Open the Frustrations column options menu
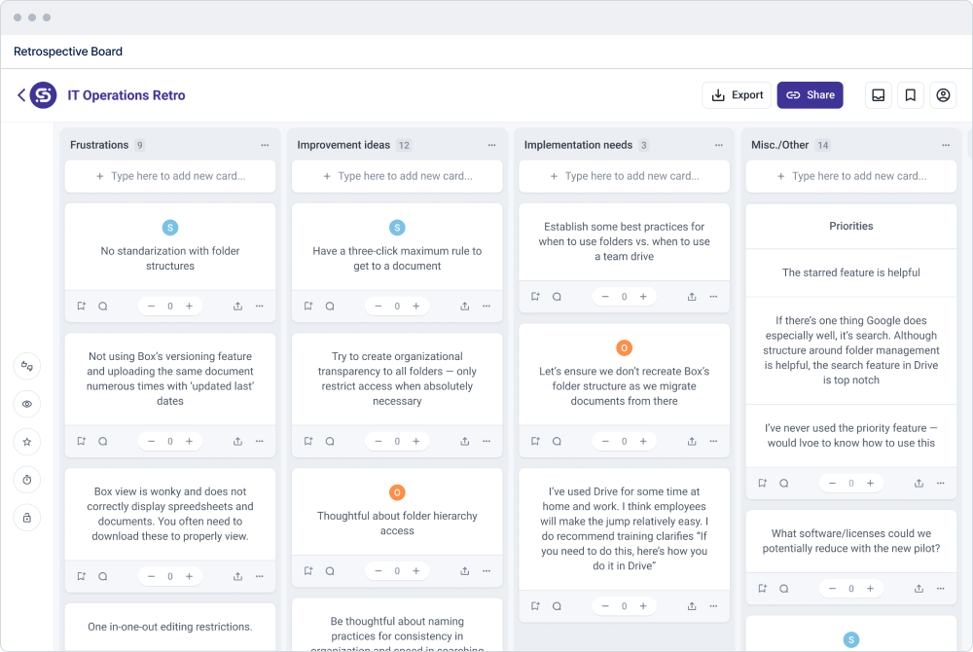Screen dimensions: 973x652 (x=265, y=145)
